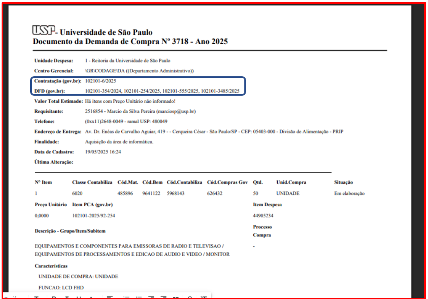Select Cód.Compras Gov value "626432"
This screenshot has width=428, height=299.
point(215,193)
